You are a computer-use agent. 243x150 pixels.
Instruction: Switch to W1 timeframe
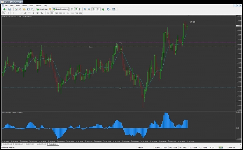(x=77, y=13)
